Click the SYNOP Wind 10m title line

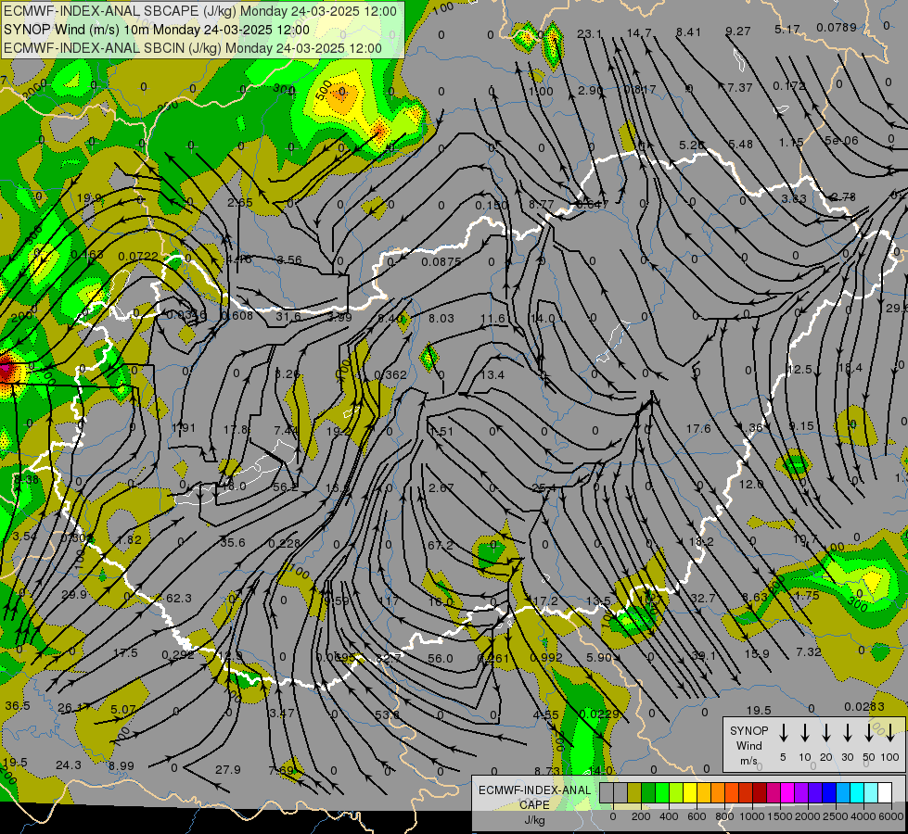tap(157, 30)
